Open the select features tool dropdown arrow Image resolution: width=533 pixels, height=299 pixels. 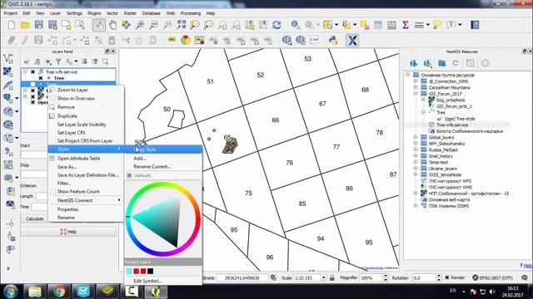click(336, 25)
